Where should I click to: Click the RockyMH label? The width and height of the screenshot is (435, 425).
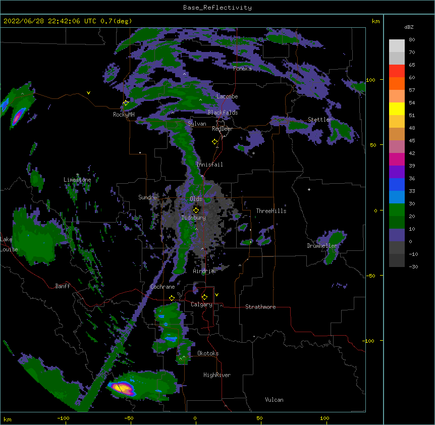[124, 115]
